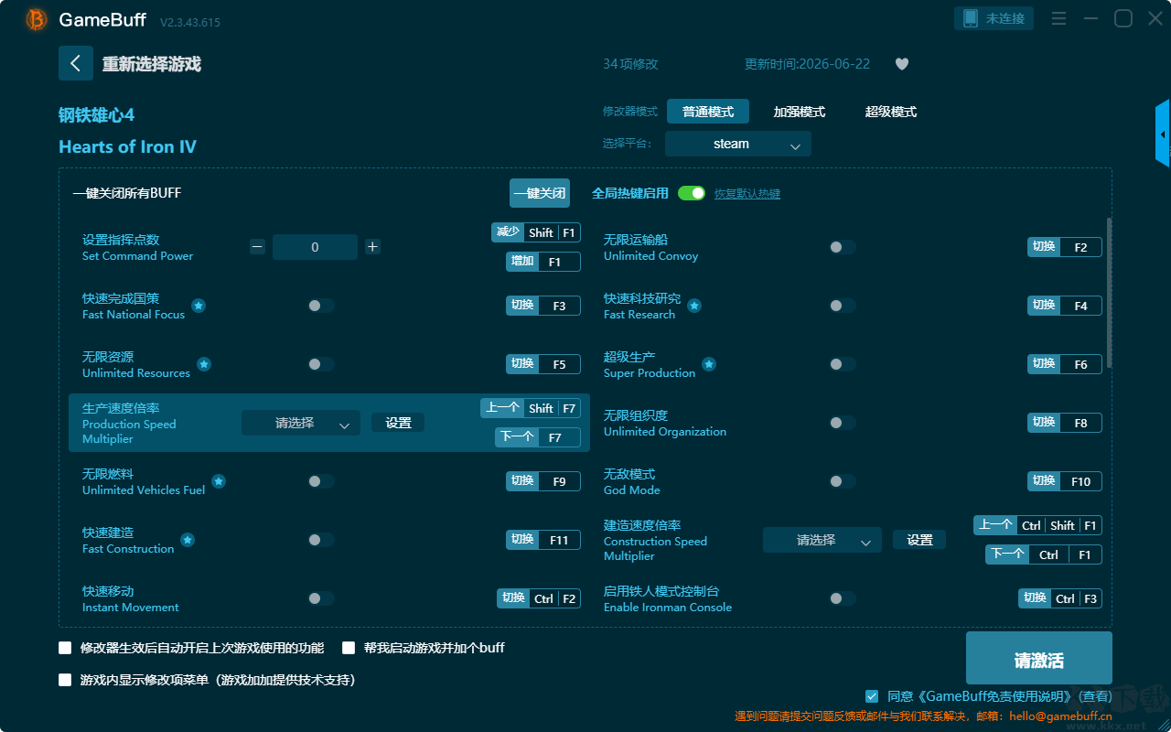Enable Fast Construction toggle
Image resolution: width=1171 pixels, height=732 pixels.
tap(321, 540)
